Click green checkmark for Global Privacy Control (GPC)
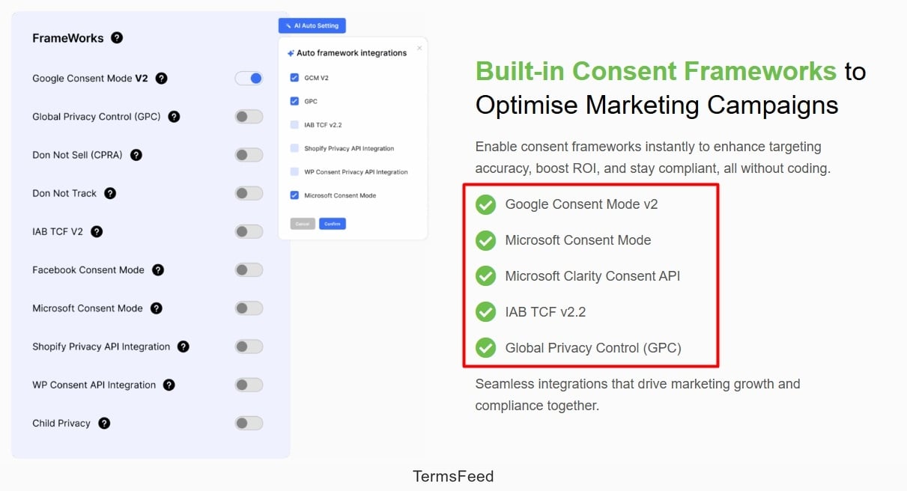Viewport: 907px width, 491px height. click(x=486, y=348)
